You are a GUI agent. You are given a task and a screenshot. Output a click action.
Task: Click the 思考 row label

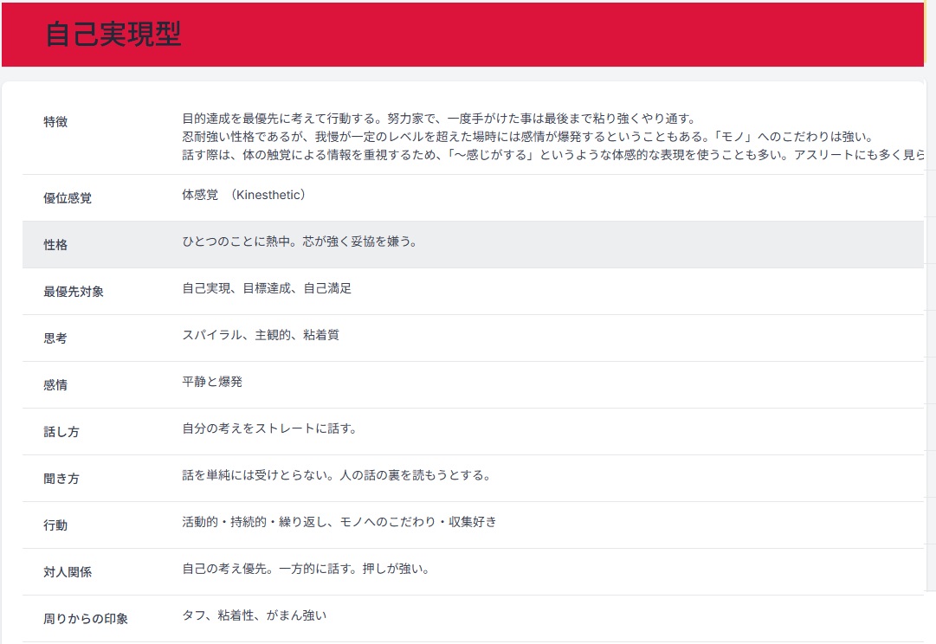coord(55,338)
